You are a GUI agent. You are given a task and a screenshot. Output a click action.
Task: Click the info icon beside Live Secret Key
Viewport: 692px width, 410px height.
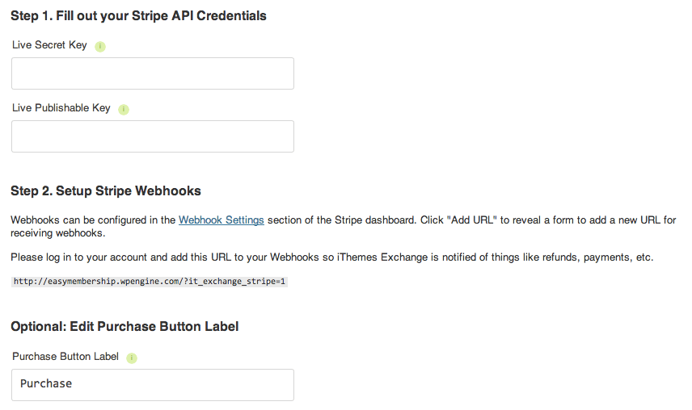100,46
